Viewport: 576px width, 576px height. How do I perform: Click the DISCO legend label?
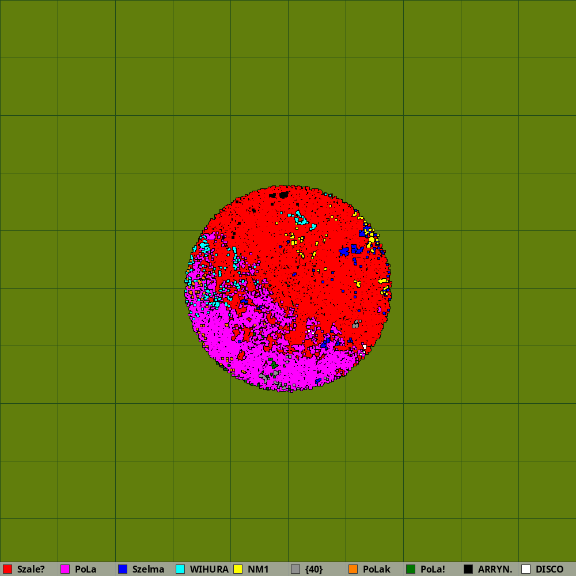550,569
